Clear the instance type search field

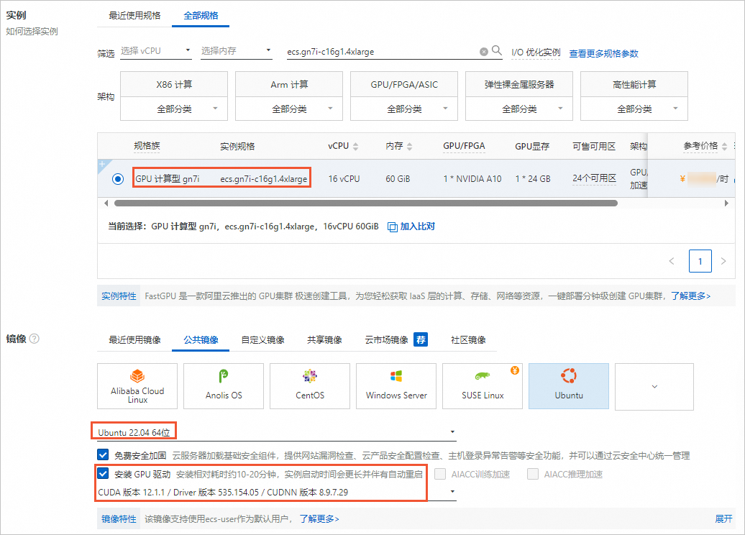pyautogui.click(x=484, y=51)
